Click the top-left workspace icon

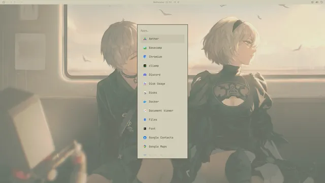[x=4, y=2]
